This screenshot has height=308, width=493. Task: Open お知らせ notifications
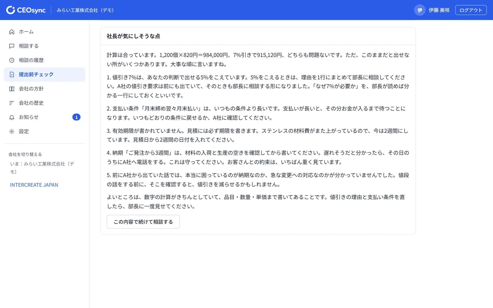click(44, 117)
